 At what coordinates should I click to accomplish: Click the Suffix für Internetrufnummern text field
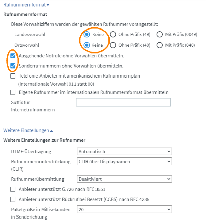[123, 103]
